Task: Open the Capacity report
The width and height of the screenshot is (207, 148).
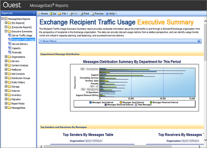Action: point(16,48)
